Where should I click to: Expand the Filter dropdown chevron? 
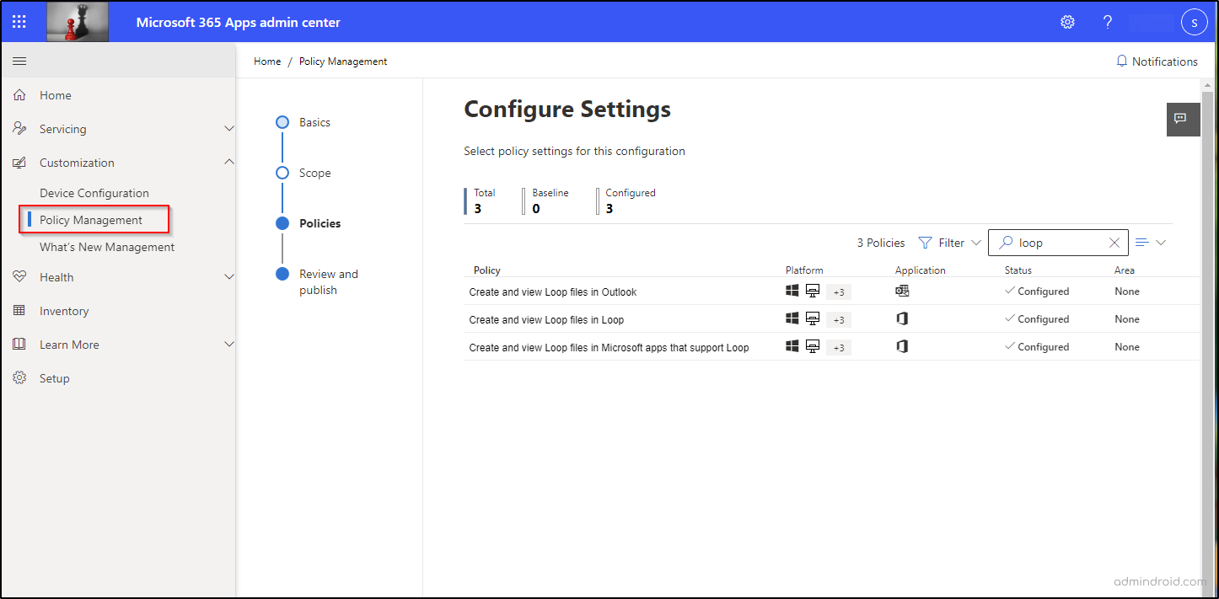[975, 243]
